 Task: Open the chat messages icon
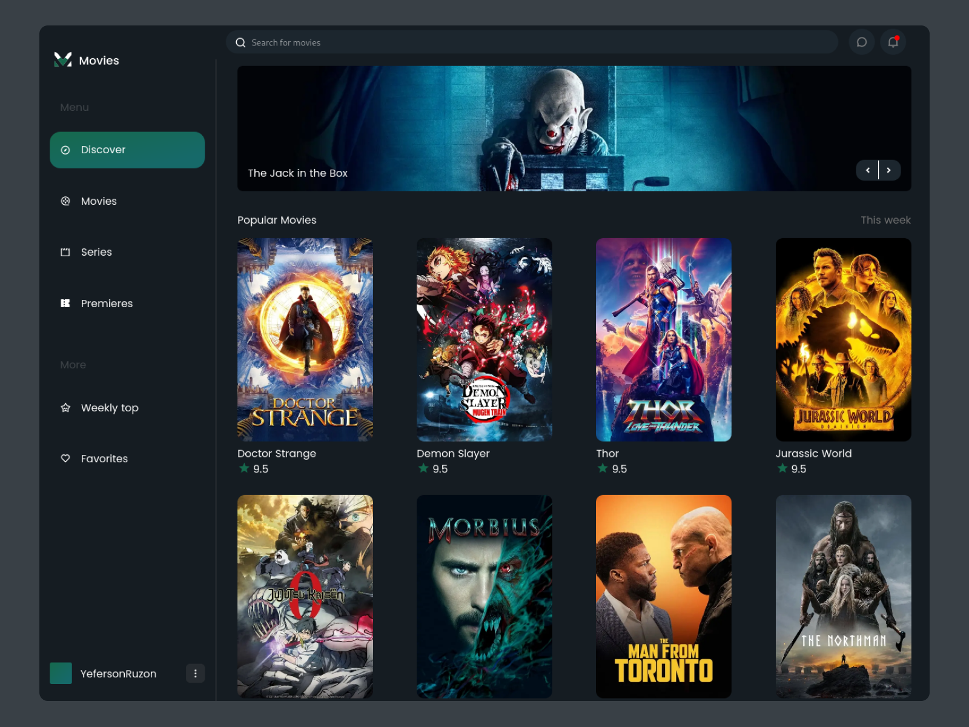pyautogui.click(x=861, y=42)
